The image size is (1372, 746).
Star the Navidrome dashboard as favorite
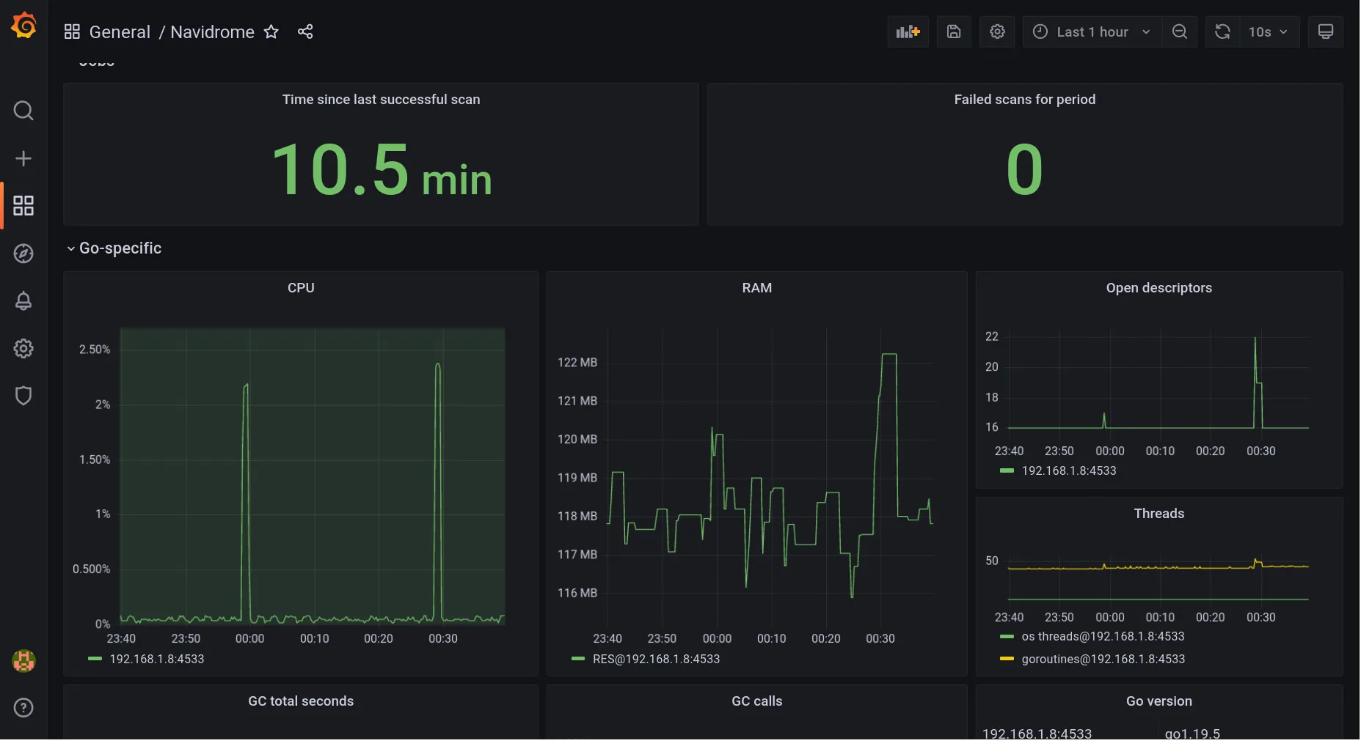[x=271, y=32]
